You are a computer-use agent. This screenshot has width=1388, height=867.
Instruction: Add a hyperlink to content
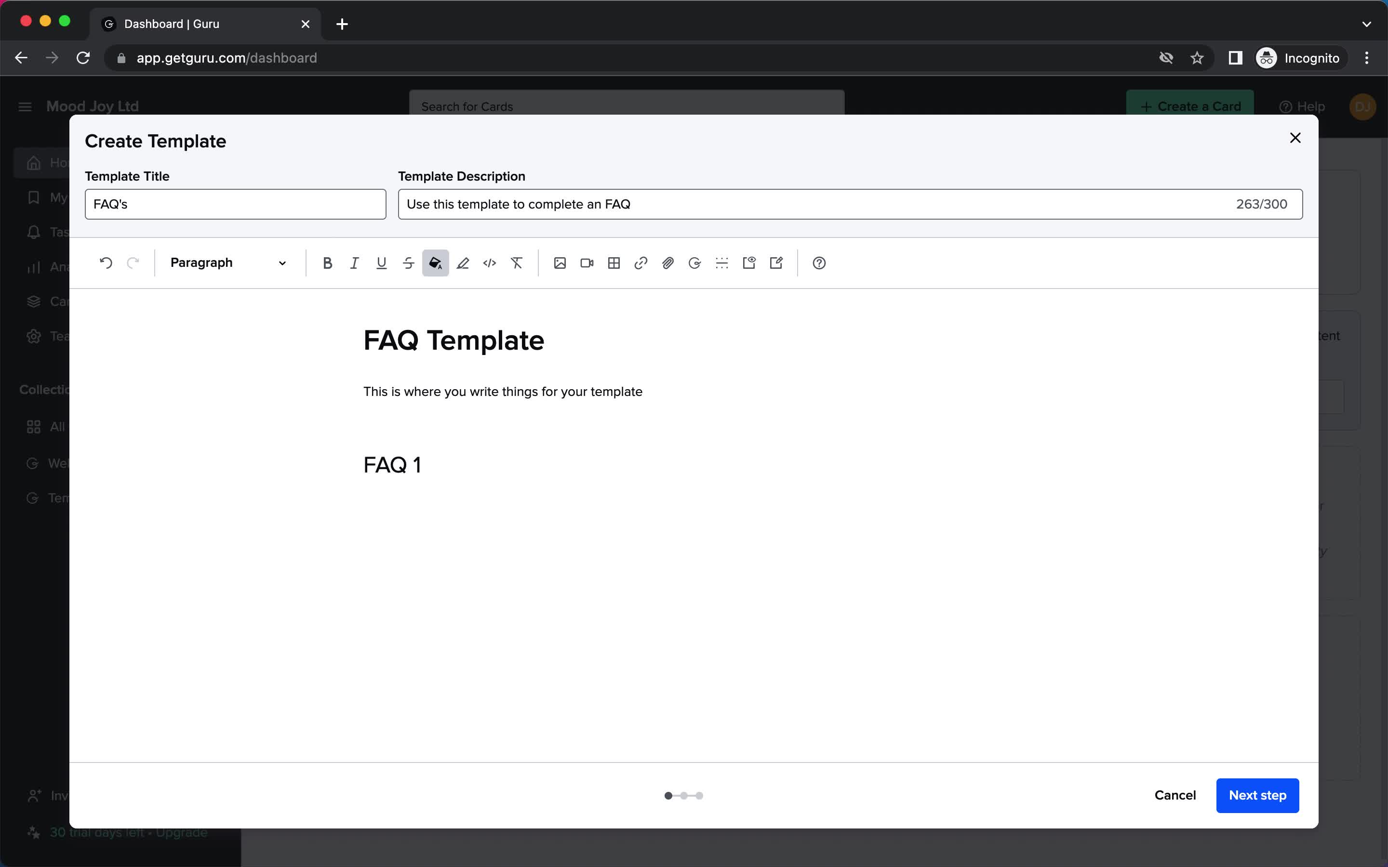(641, 263)
